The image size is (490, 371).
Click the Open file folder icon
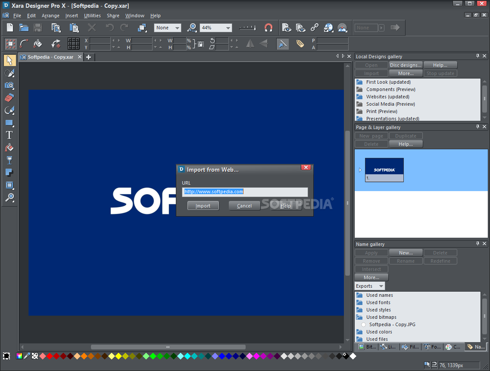24,28
